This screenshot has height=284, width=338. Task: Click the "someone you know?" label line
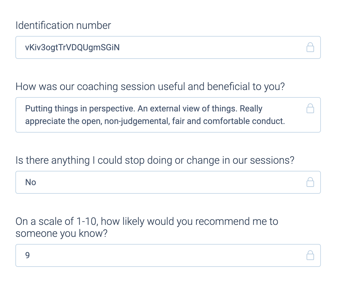[x=61, y=234]
